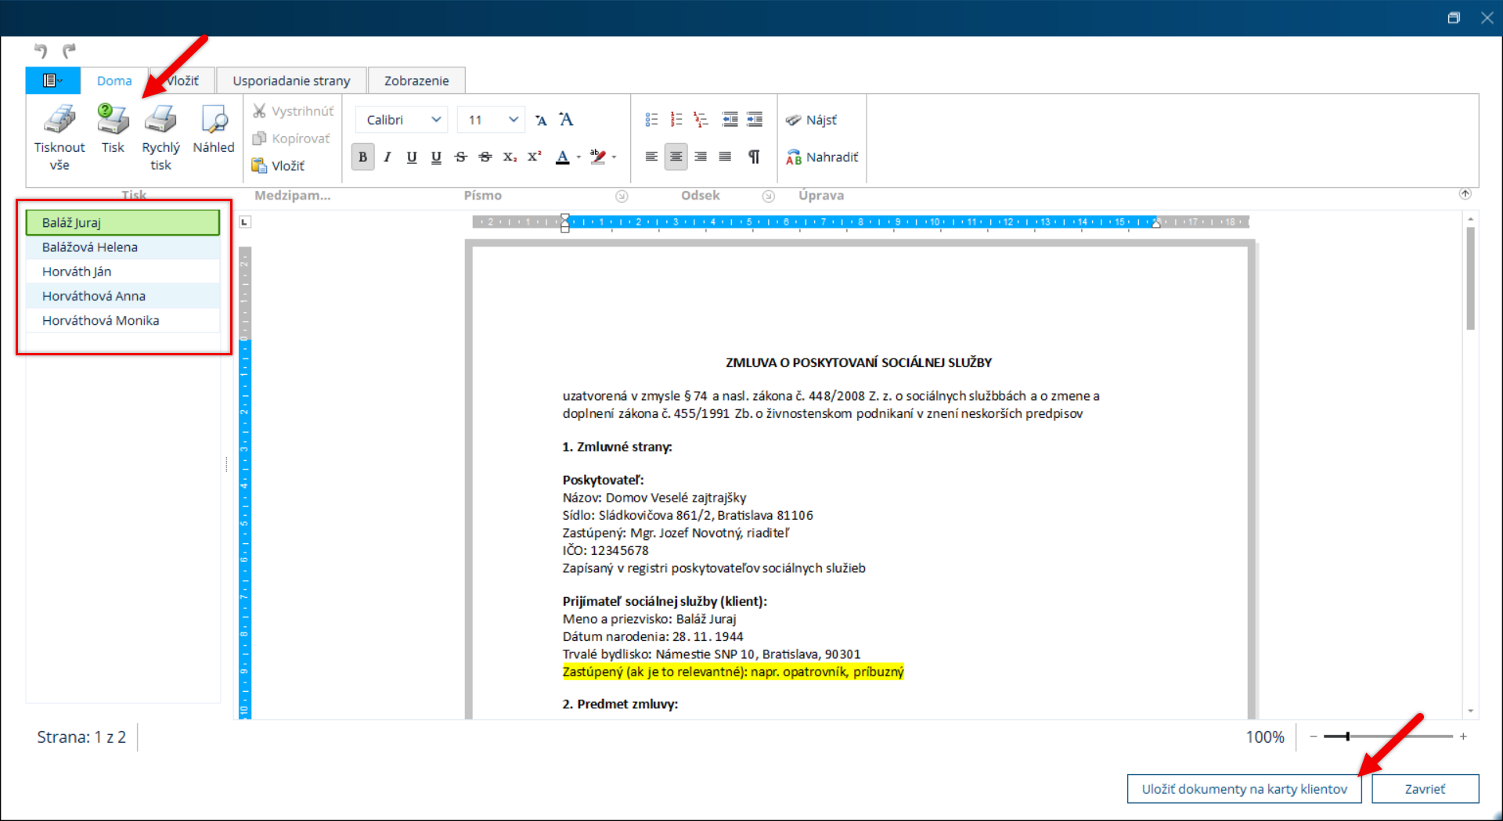This screenshot has height=821, width=1503.
Task: Toggle bold formatting
Action: pos(362,157)
